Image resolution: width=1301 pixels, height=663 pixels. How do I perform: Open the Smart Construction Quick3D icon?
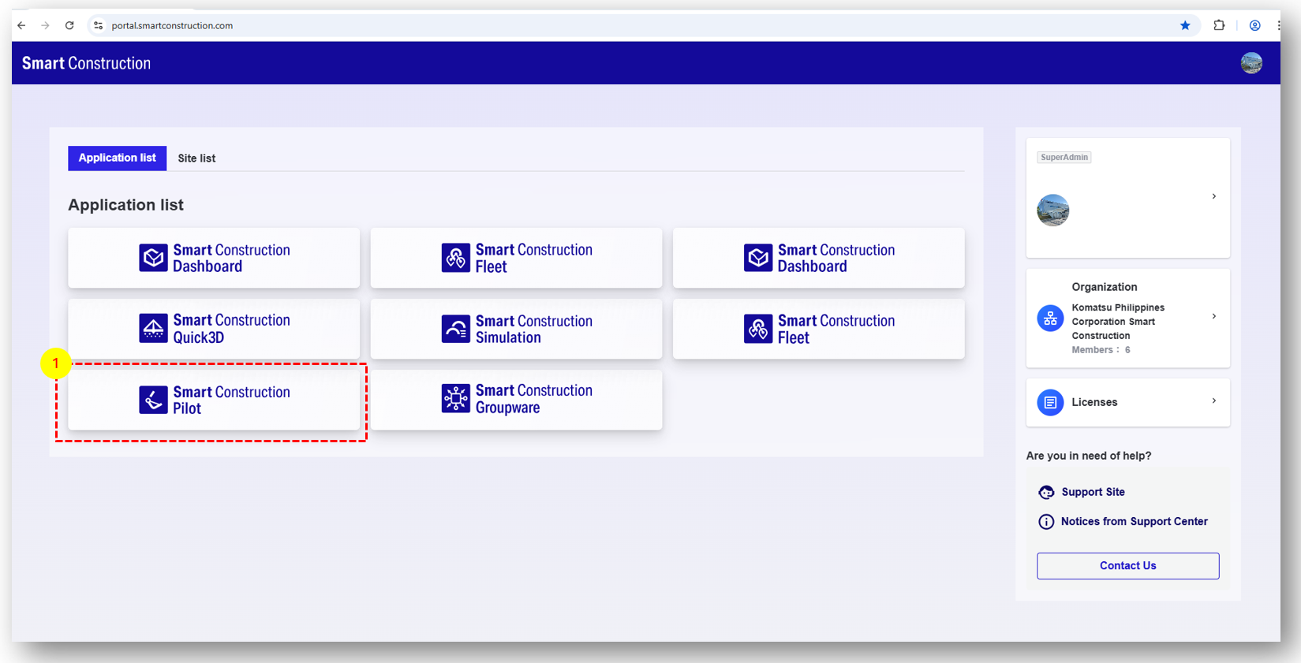coord(153,329)
